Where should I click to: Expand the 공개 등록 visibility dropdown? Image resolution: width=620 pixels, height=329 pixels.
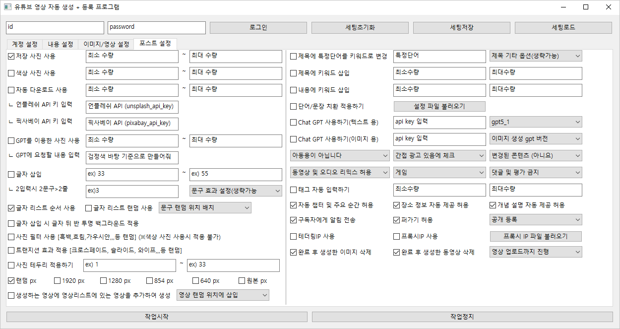(535, 219)
